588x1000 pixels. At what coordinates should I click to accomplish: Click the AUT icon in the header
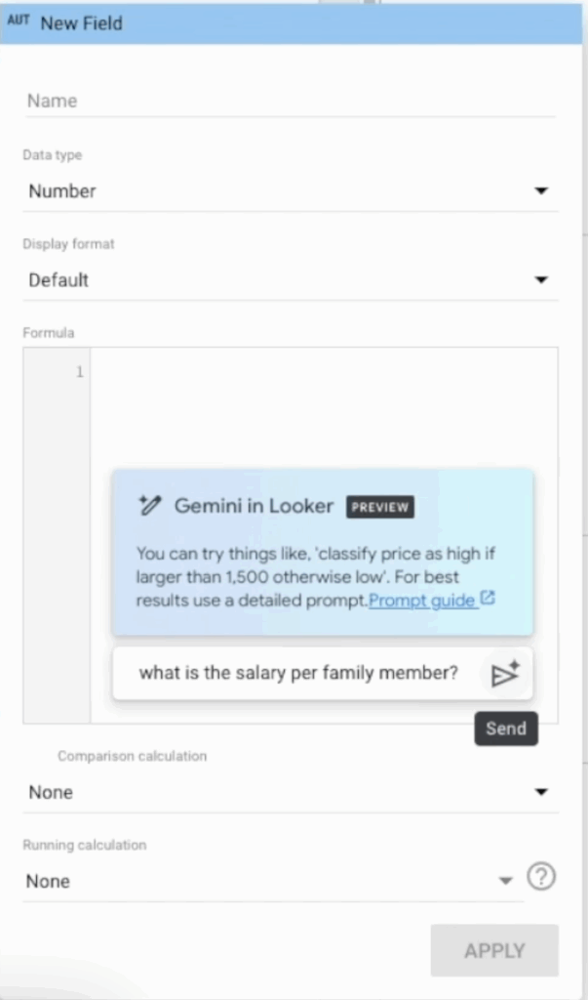pyautogui.click(x=19, y=21)
